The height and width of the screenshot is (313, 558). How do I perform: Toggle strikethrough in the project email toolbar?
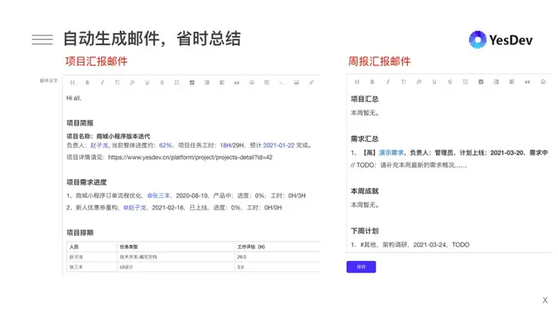point(162,83)
